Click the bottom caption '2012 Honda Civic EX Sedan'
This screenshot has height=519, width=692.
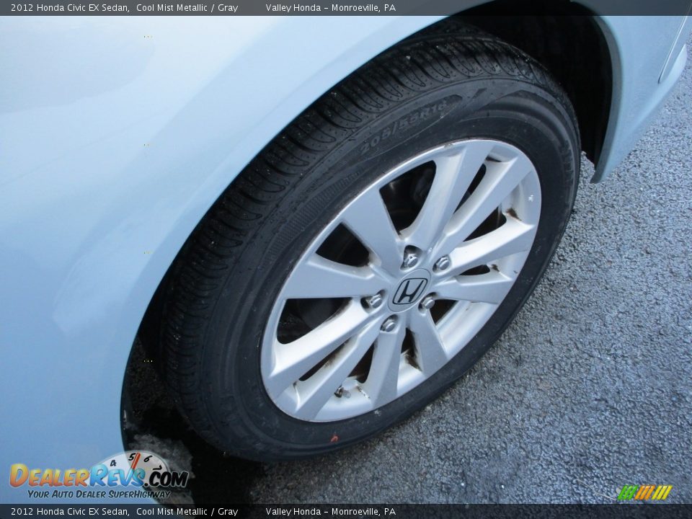tap(70, 512)
